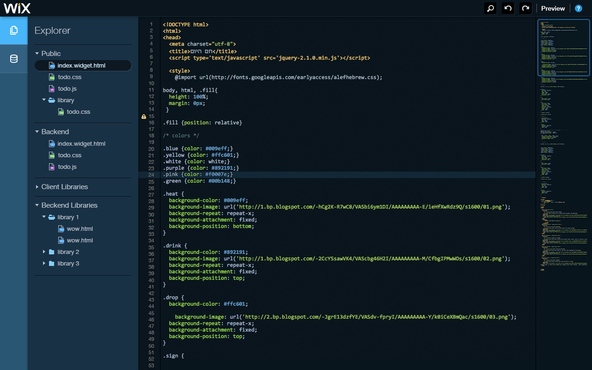
Task: Click the library 3 folder icon
Action: pyautogui.click(x=52, y=264)
